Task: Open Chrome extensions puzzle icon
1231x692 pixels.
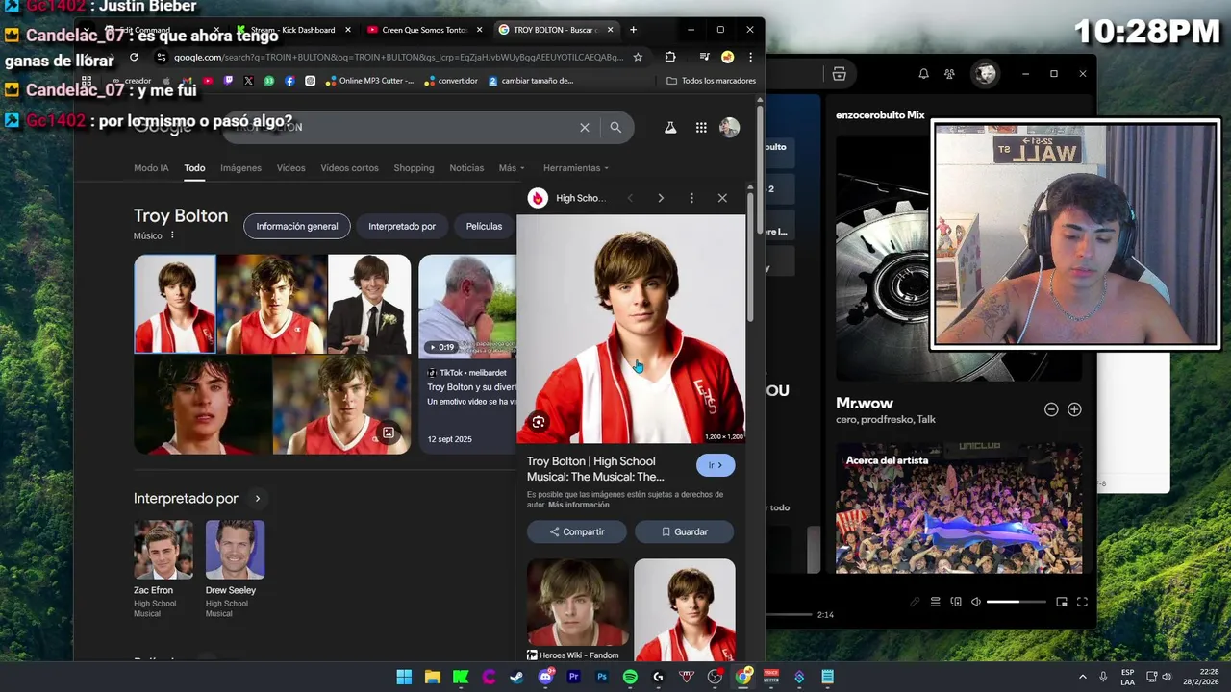Action: [x=670, y=57]
